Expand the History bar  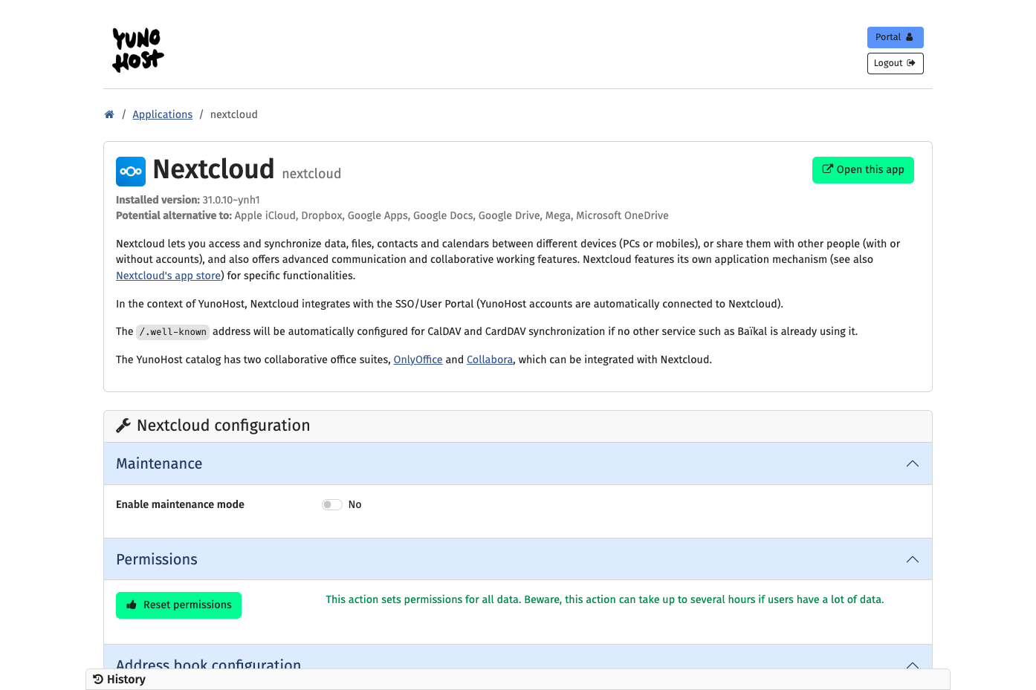pyautogui.click(x=517, y=680)
